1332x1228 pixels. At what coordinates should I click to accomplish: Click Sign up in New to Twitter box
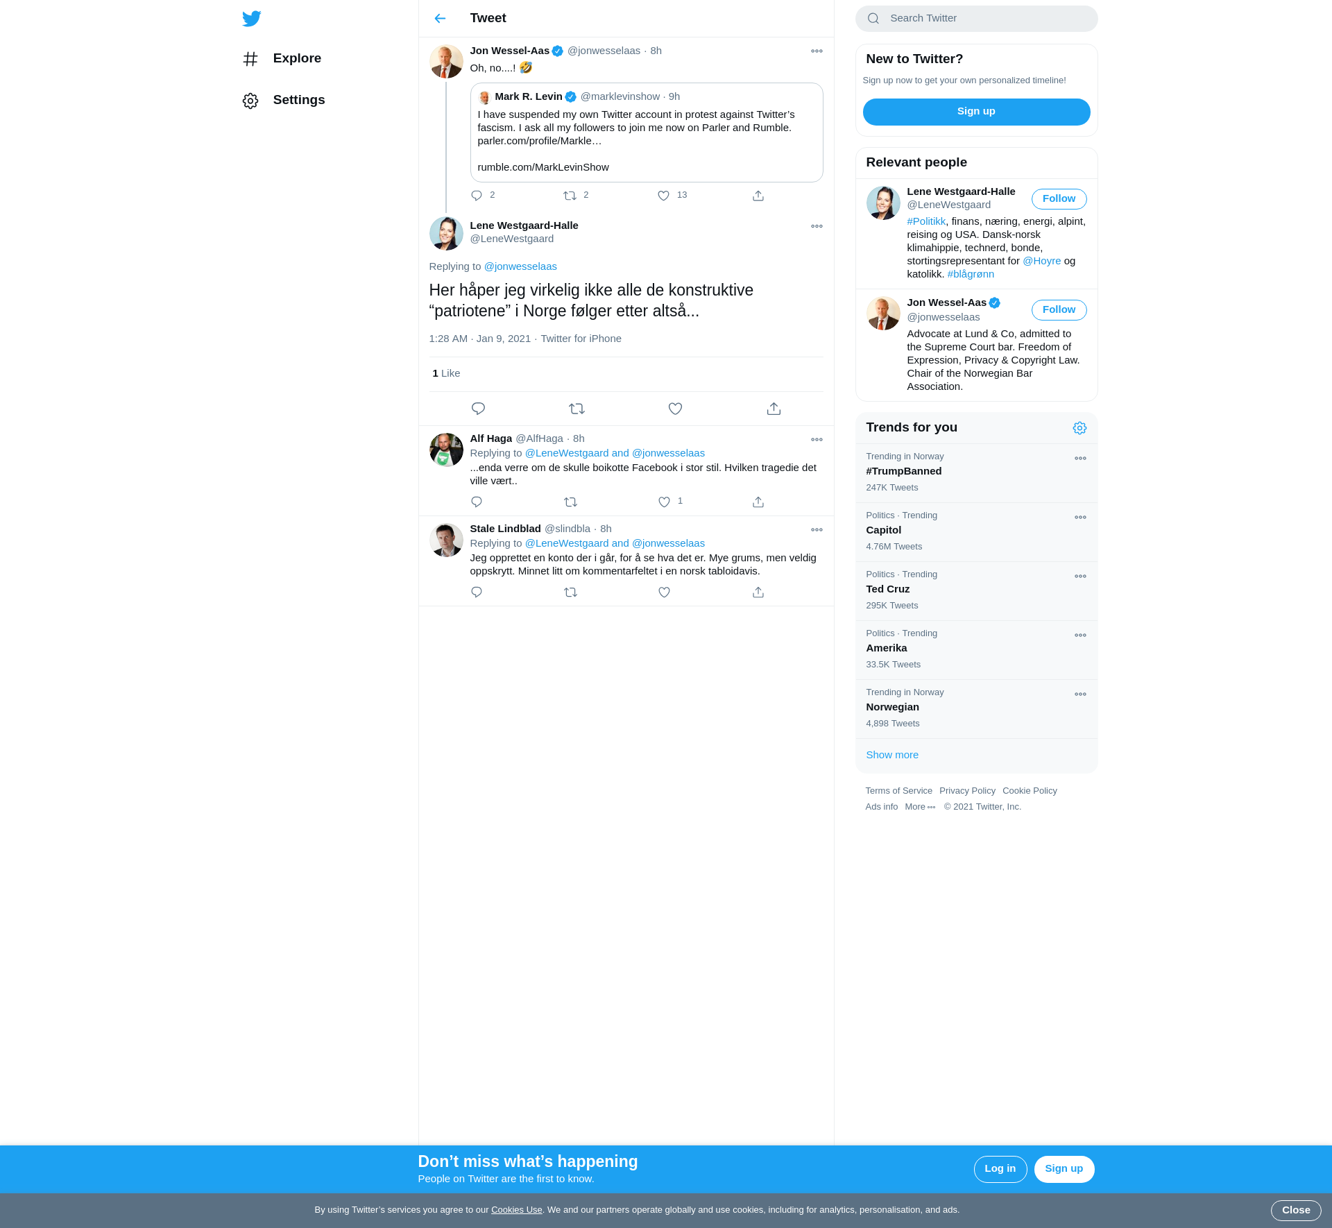[976, 112]
